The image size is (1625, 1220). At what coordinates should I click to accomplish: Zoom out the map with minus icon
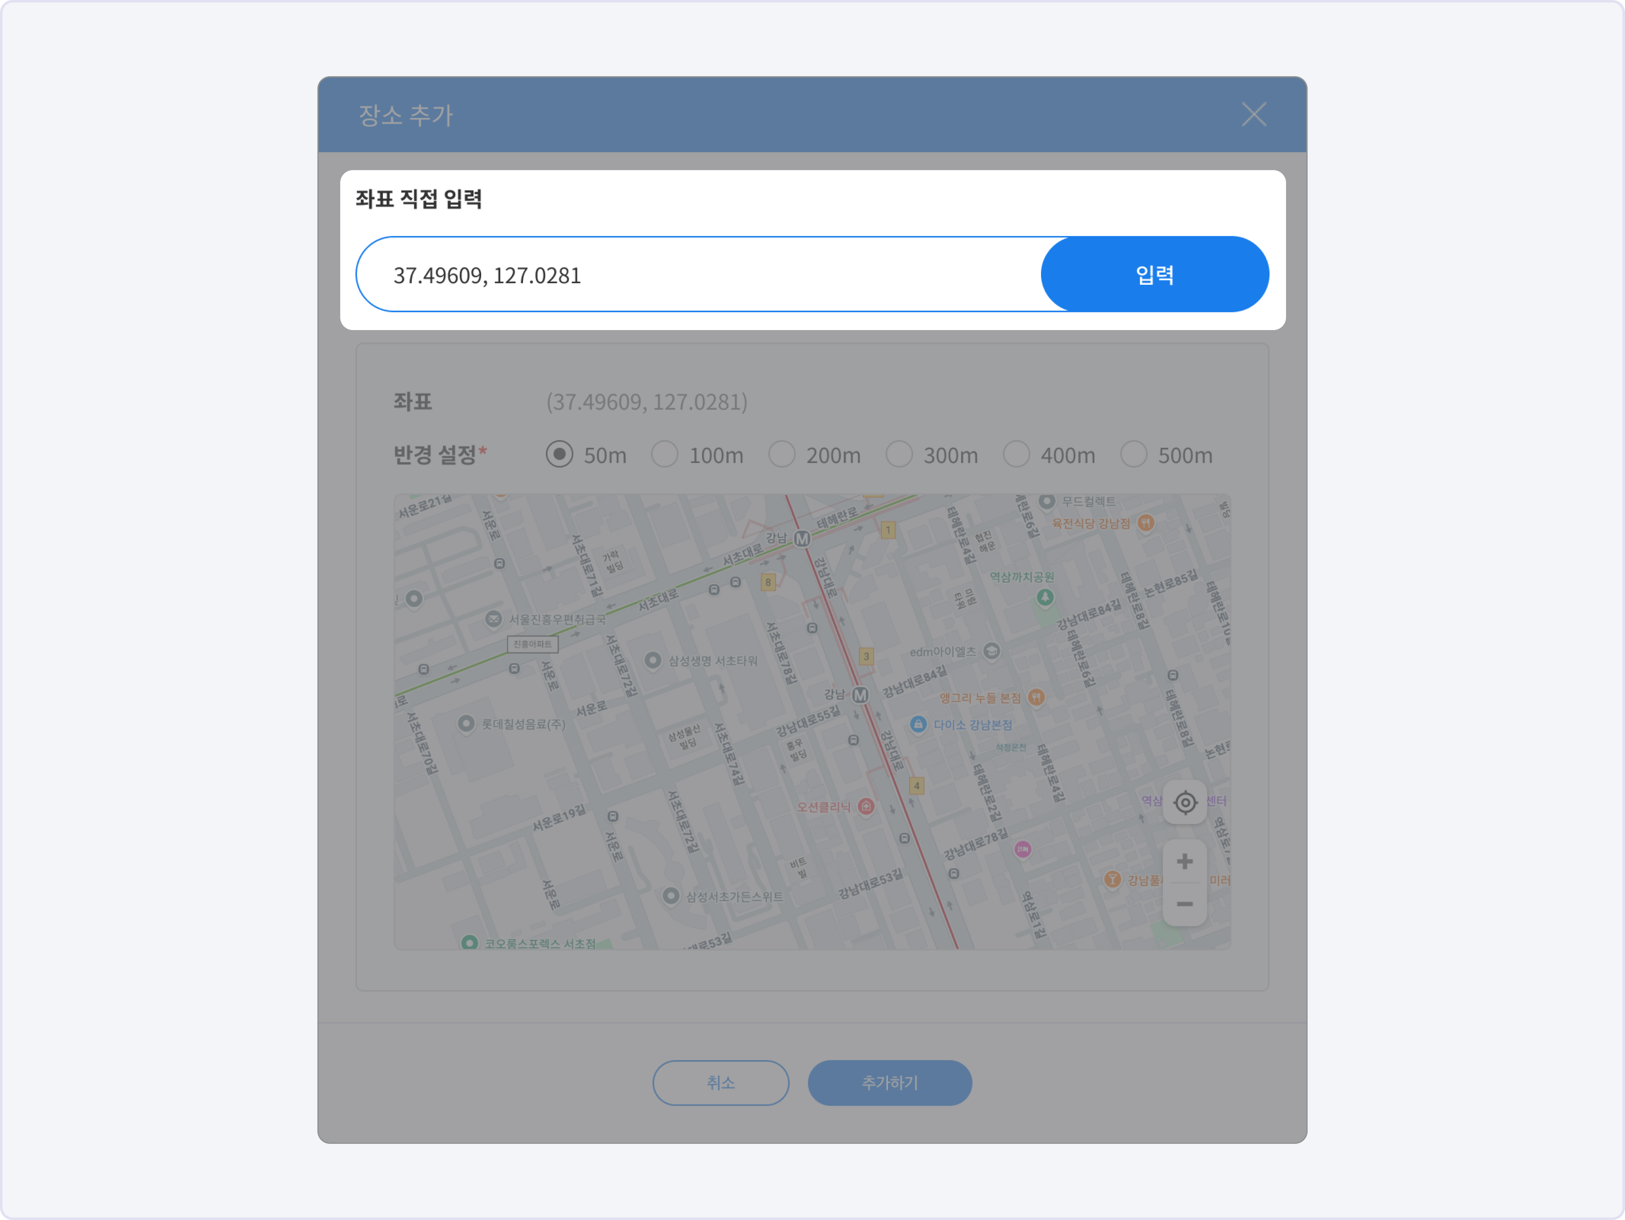1184,903
